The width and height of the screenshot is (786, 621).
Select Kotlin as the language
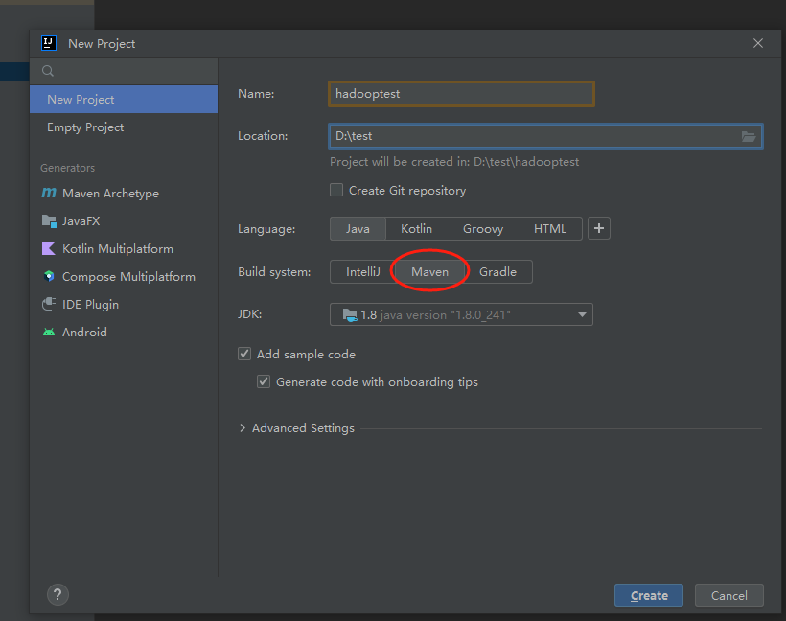point(417,228)
